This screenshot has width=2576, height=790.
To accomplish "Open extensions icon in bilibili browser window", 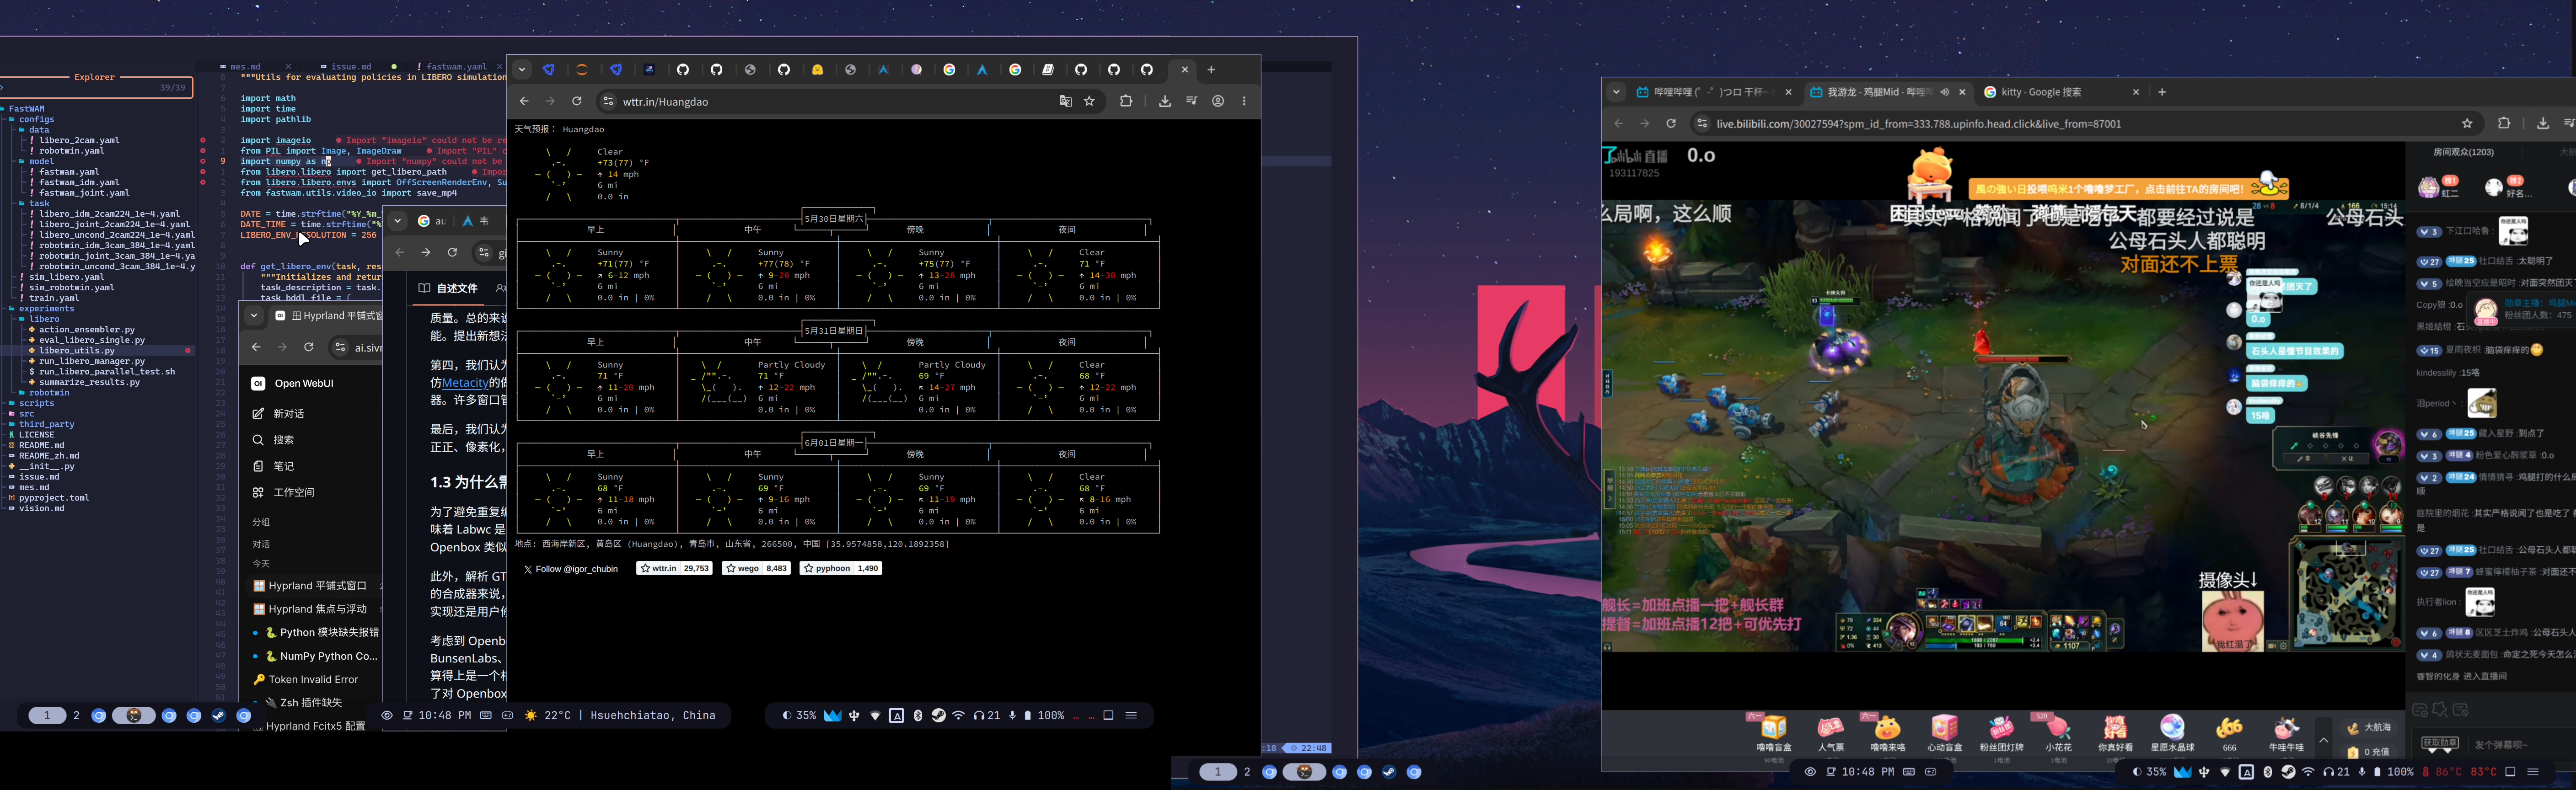I will point(2504,123).
